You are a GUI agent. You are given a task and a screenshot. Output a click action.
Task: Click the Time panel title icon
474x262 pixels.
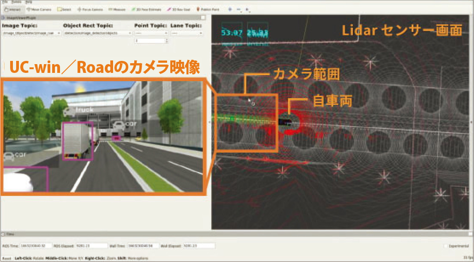3,234
